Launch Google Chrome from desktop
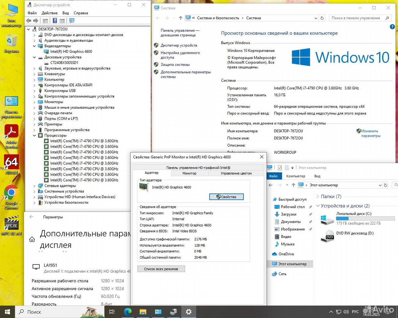The height and width of the screenshot is (318, 398). click(x=11, y=197)
